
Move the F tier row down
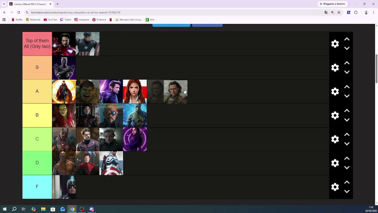point(347,191)
